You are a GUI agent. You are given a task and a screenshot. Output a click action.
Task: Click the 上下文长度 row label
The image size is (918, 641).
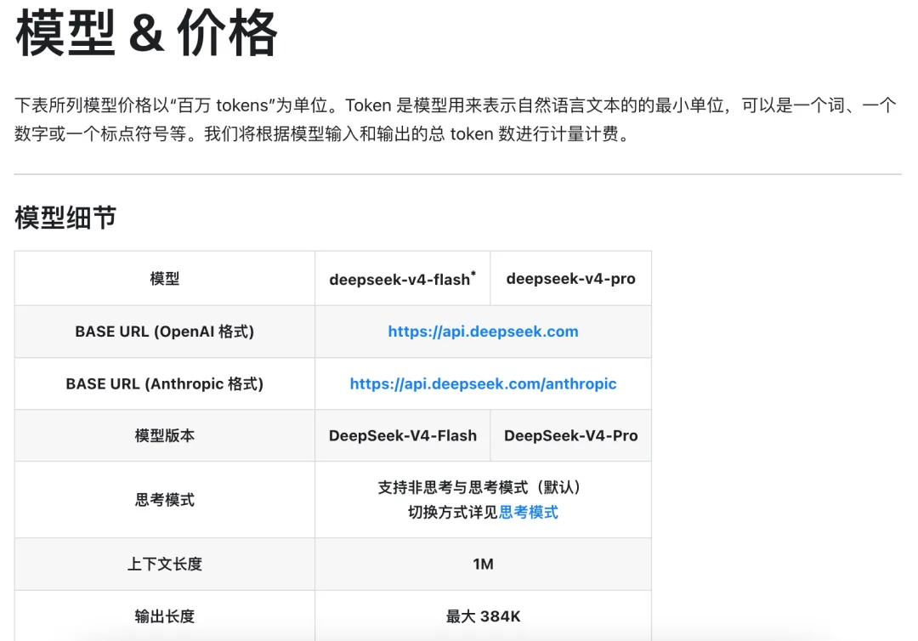coord(165,564)
